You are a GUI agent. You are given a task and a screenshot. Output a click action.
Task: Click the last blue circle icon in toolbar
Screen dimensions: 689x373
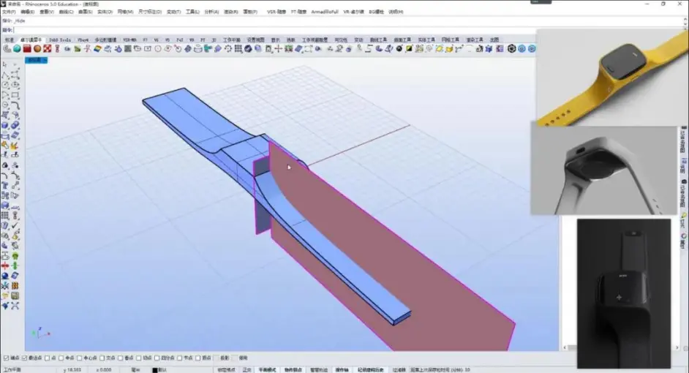click(532, 49)
